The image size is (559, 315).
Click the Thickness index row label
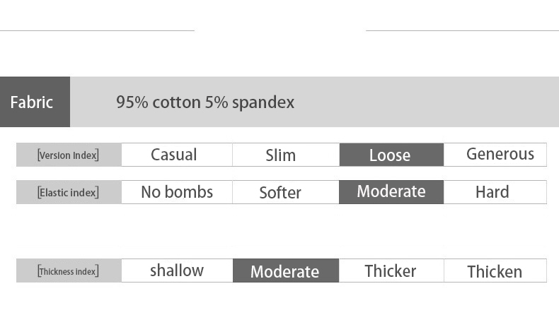pos(69,271)
